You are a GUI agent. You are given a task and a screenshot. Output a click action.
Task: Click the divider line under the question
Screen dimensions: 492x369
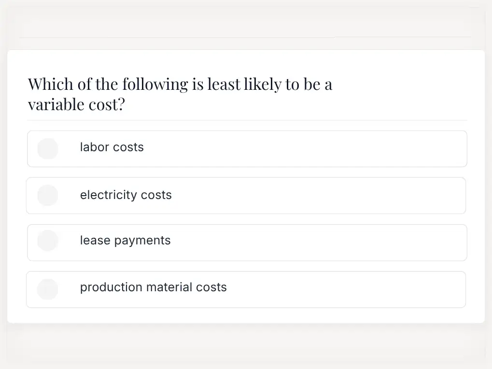(x=247, y=120)
